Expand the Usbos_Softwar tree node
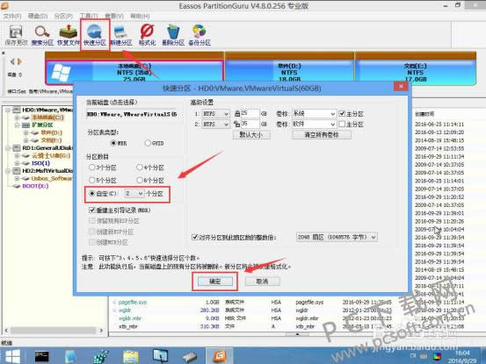 [17, 178]
